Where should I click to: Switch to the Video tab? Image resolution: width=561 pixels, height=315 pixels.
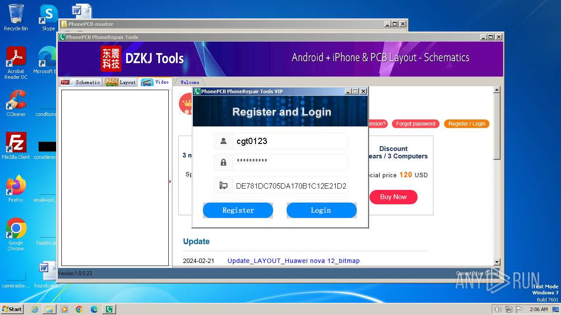155,82
